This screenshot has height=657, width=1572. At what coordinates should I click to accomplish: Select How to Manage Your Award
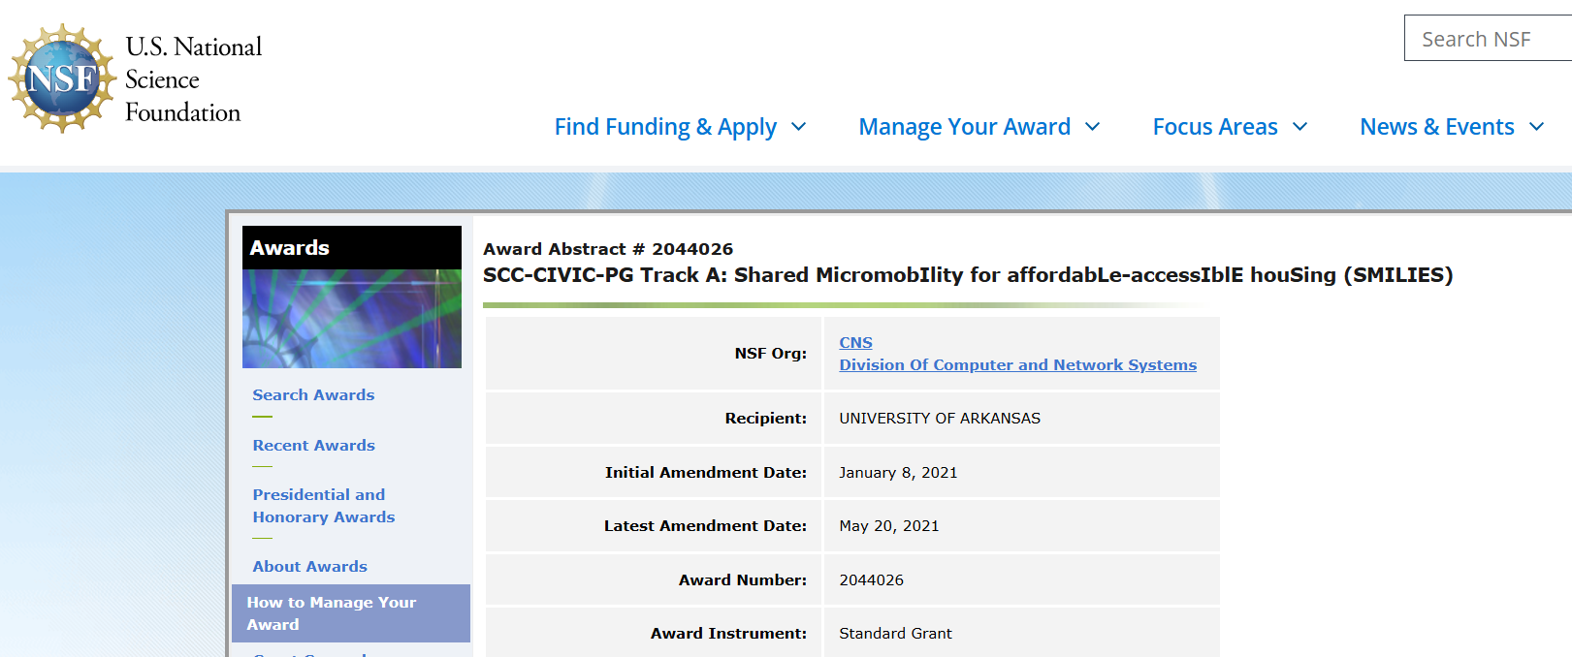[x=351, y=613]
